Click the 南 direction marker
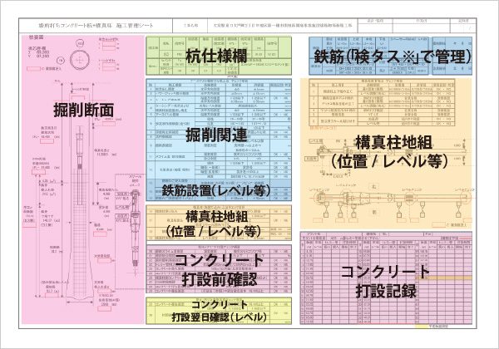This screenshot has height=349, width=499. [x=374, y=212]
